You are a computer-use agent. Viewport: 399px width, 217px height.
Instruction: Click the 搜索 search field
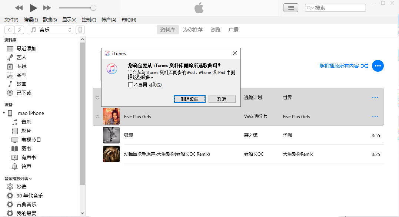coord(335,8)
